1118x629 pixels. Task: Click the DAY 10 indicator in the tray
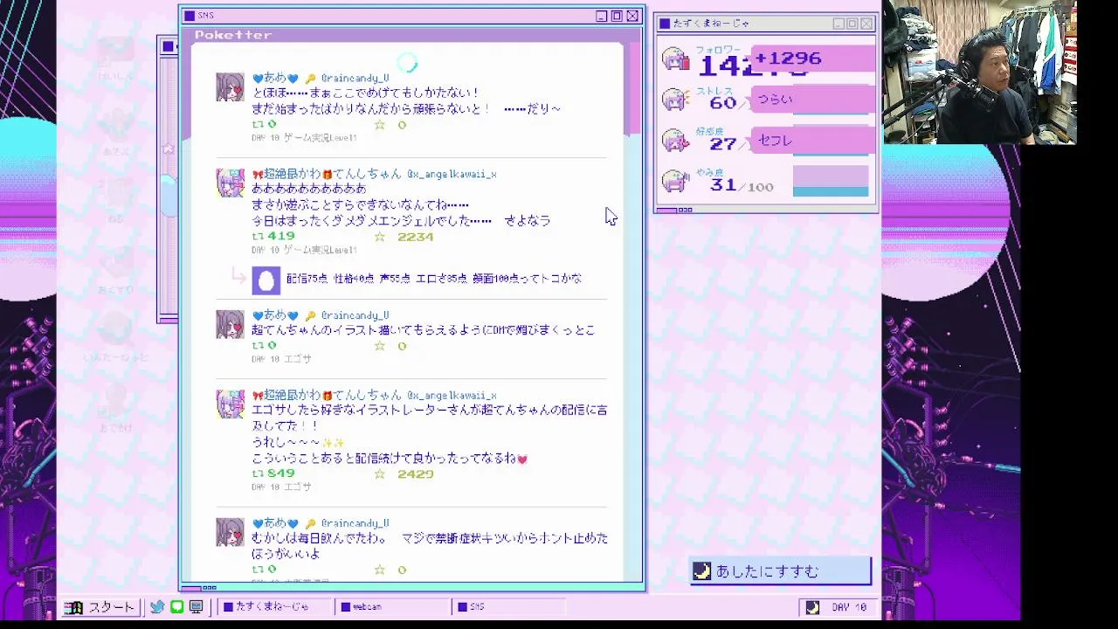[836, 607]
